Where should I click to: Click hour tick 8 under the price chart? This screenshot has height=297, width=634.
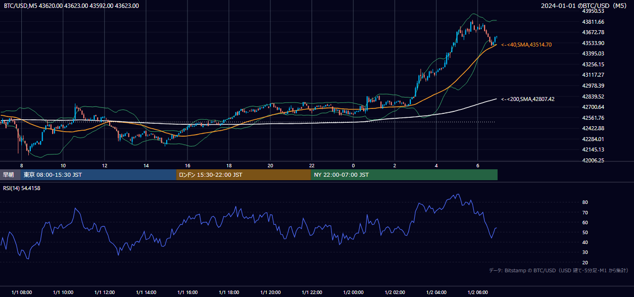[x=21, y=165]
